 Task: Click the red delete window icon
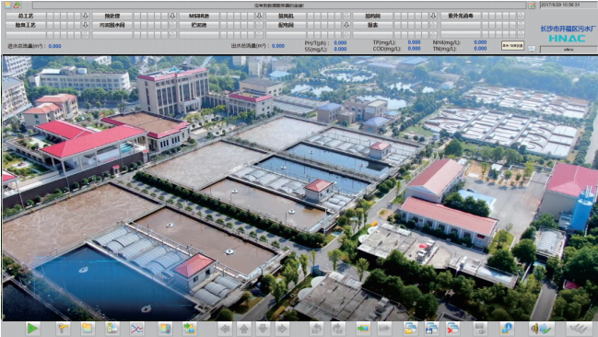tap(453, 328)
